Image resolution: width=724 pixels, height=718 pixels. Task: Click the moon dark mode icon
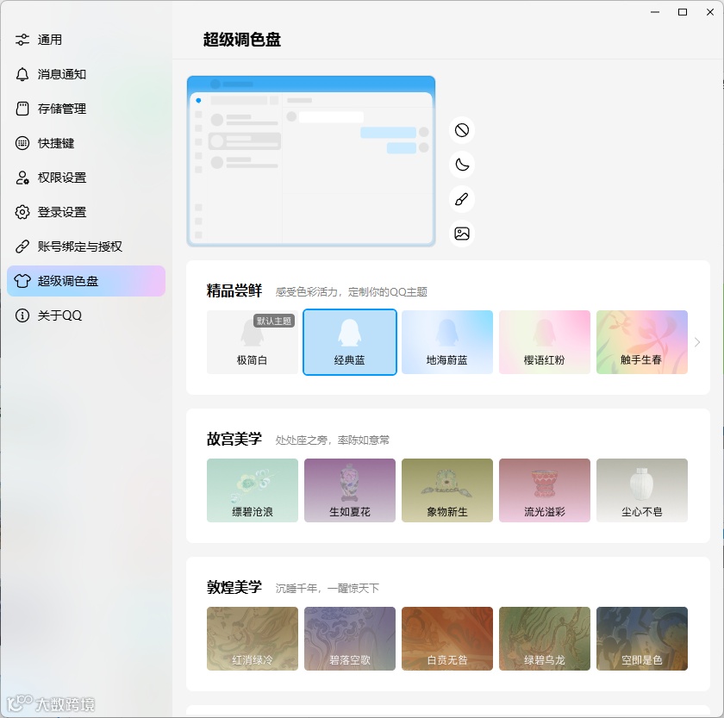coord(462,165)
